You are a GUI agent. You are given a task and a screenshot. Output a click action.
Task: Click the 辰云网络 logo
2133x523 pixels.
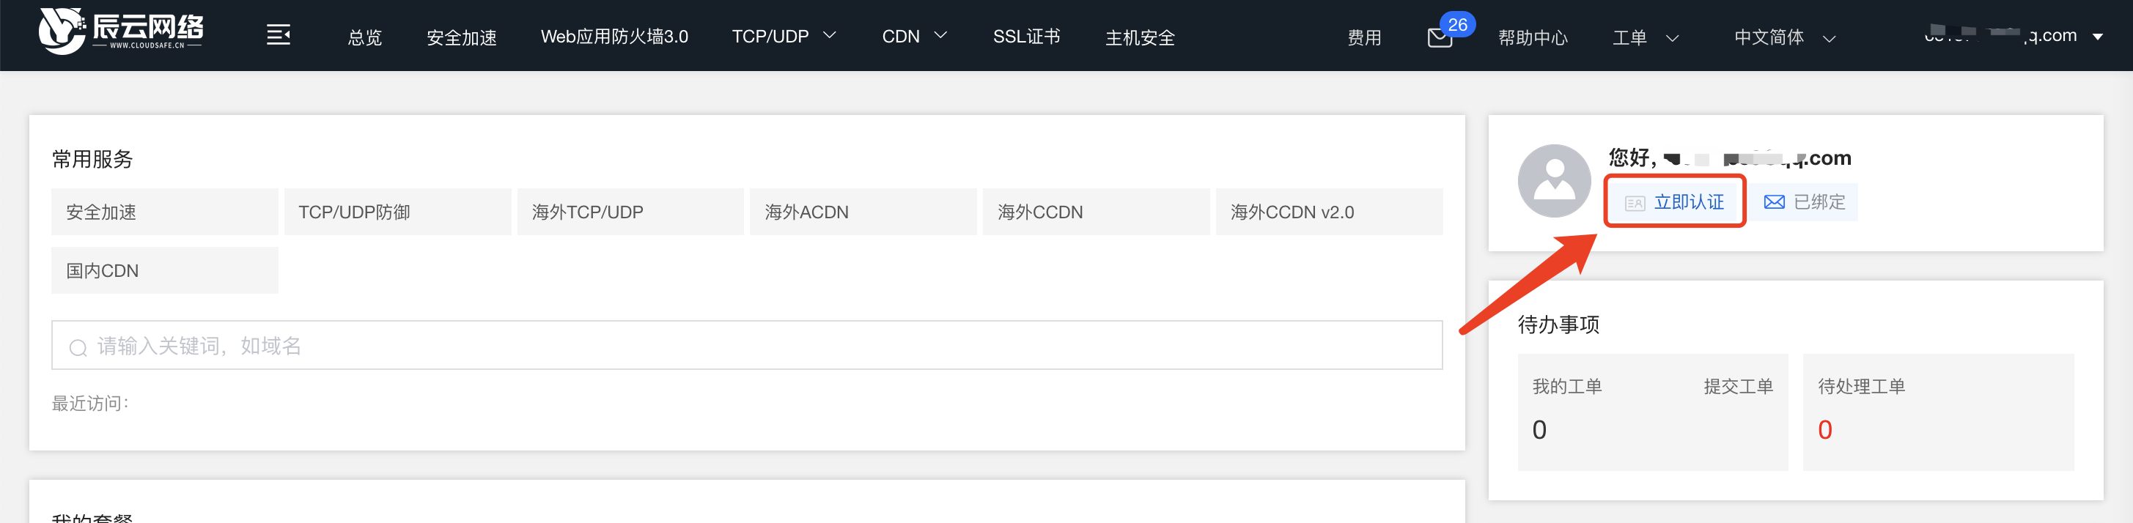122,31
